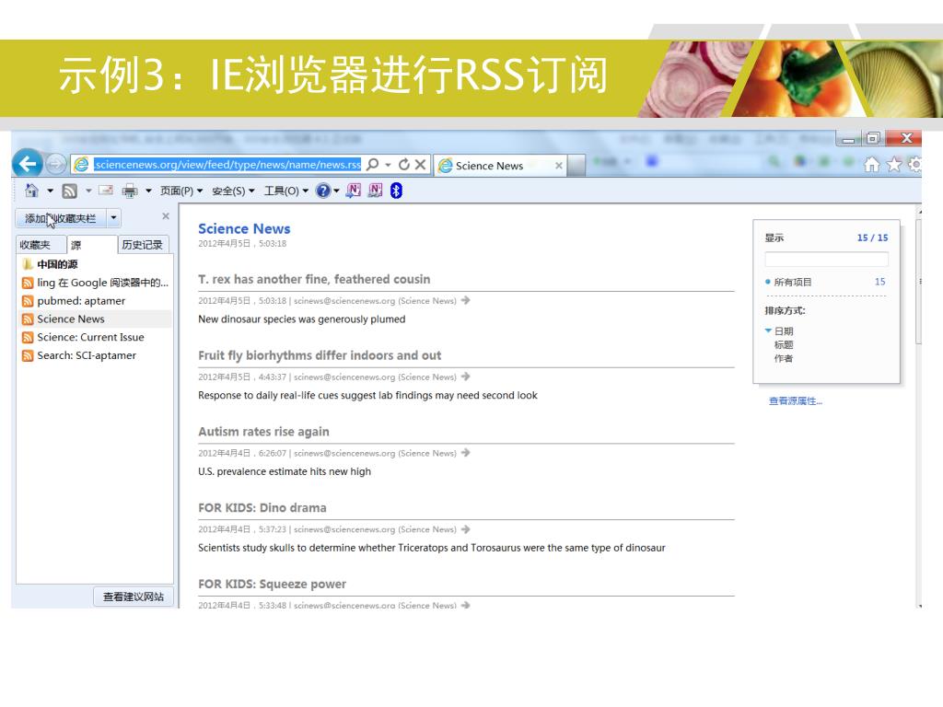943x707 pixels.
Task: Go to home page via top-right house icon
Action: tap(871, 164)
